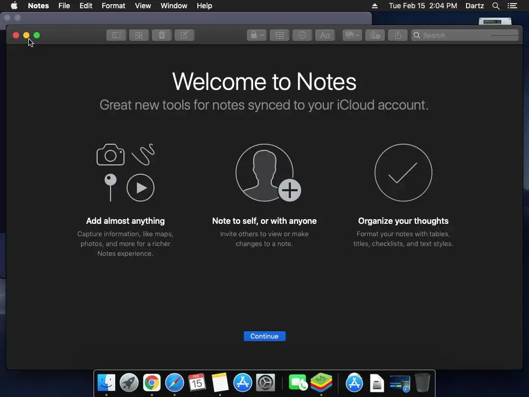Open the Trash in the Dock
This screenshot has width=529, height=397.
423,383
